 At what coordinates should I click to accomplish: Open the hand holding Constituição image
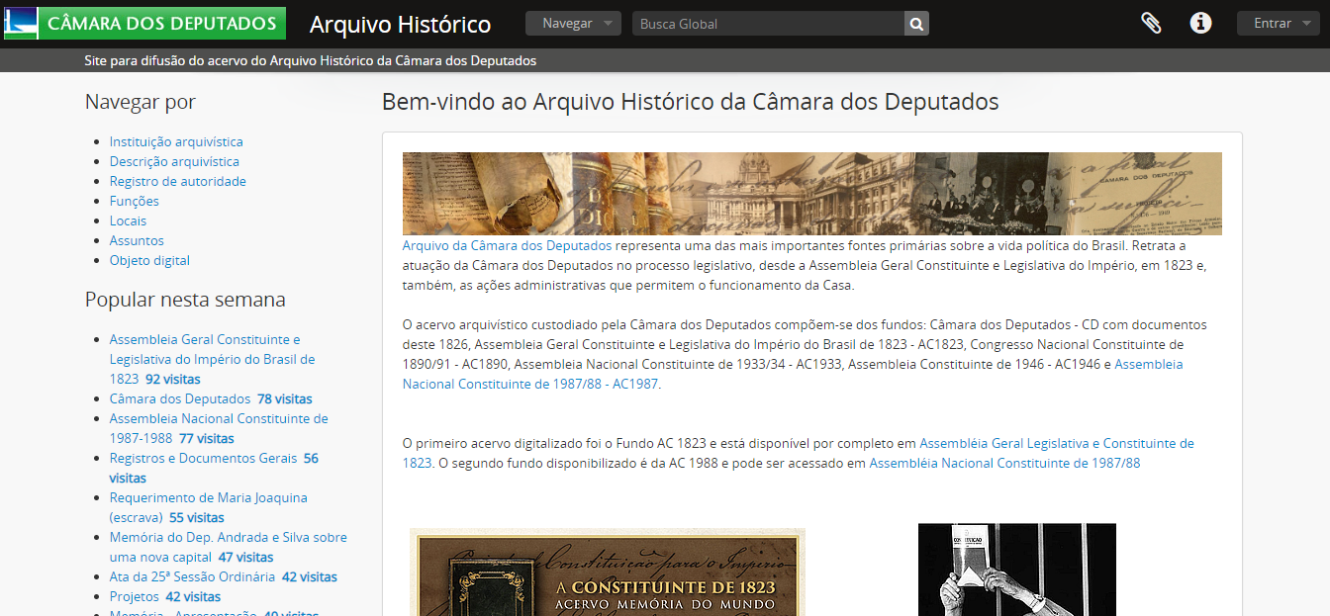pos(1017,570)
